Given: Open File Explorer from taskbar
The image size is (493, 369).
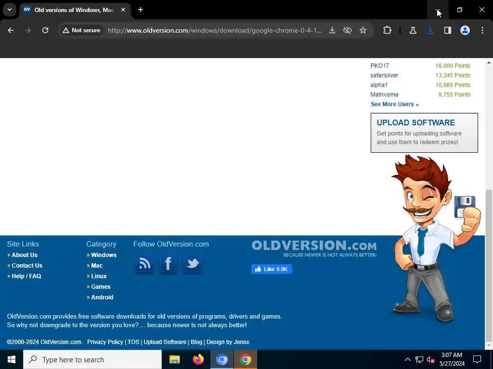Looking at the screenshot, I should 174,359.
